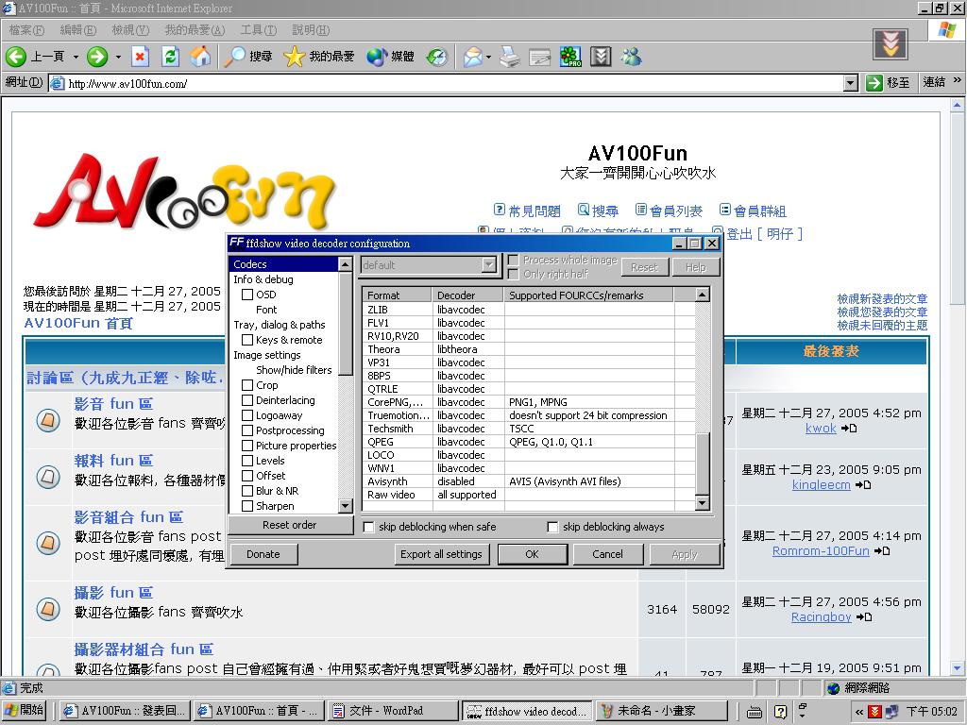
Task: Expand the Back button history arrow
Action: (x=76, y=57)
